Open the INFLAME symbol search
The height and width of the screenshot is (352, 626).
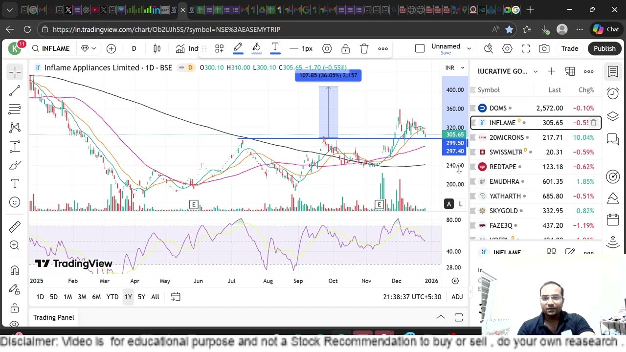51,48
